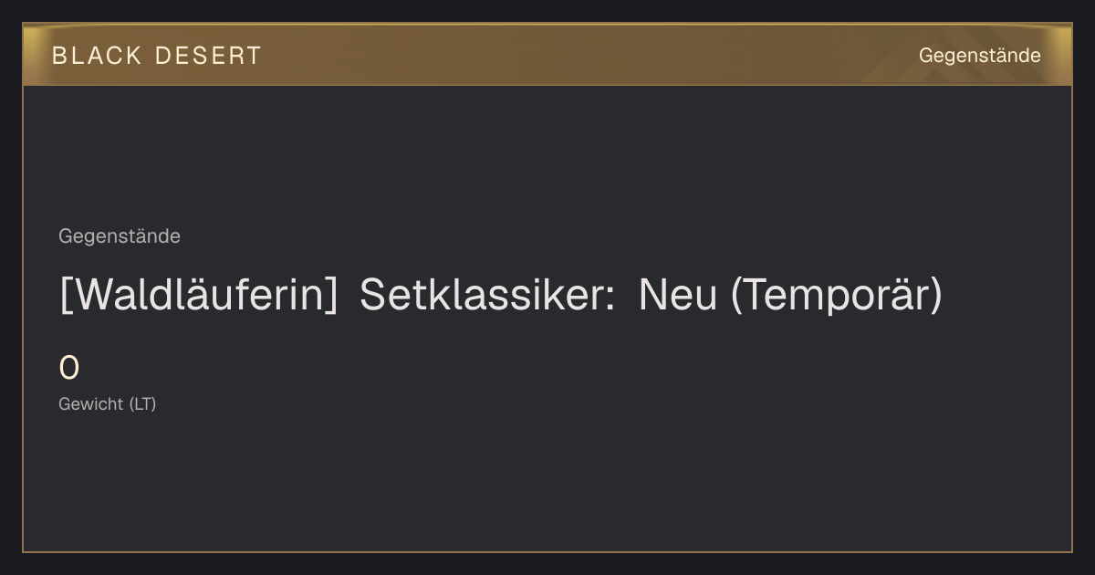Click the Gewicht label under the value
Image resolution: width=1095 pixels, height=575 pixels.
[91, 404]
